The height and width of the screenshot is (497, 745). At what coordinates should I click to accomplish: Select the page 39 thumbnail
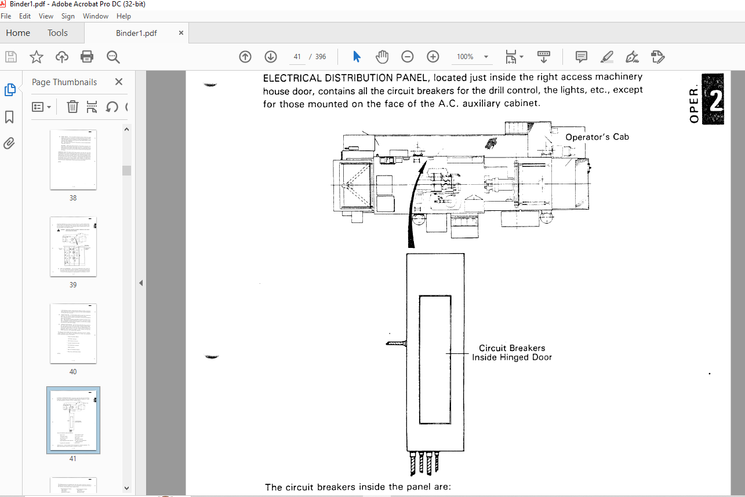click(x=73, y=247)
